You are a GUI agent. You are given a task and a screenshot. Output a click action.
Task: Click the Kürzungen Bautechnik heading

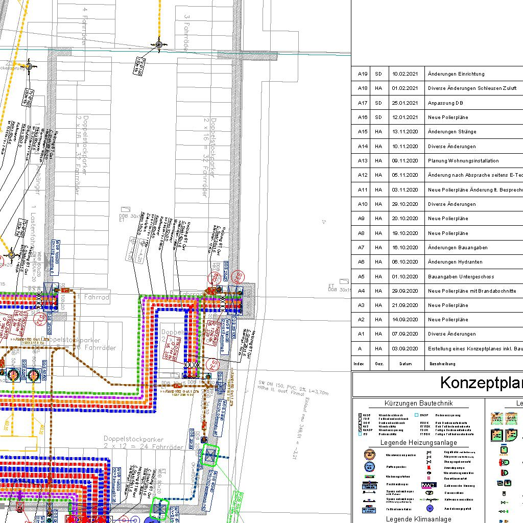(x=418, y=403)
